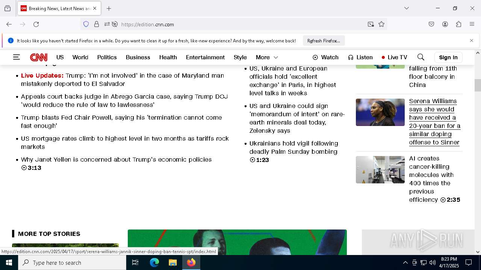This screenshot has width=481, height=270.
Task: Click the Serena Williams photo thumbnail
Action: (380, 112)
